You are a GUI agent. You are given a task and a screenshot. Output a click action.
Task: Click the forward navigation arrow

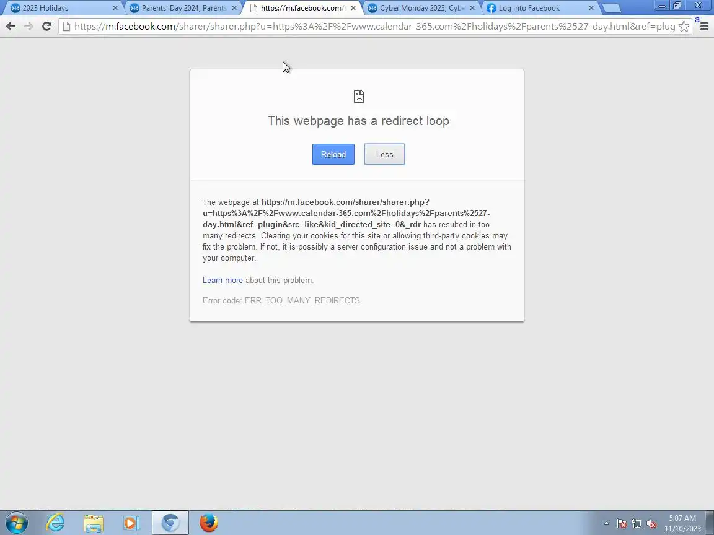(x=29, y=27)
